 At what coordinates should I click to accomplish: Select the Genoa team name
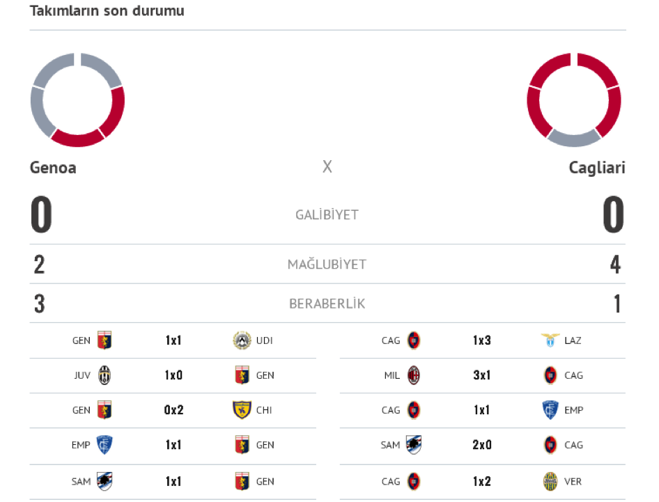coord(53,168)
